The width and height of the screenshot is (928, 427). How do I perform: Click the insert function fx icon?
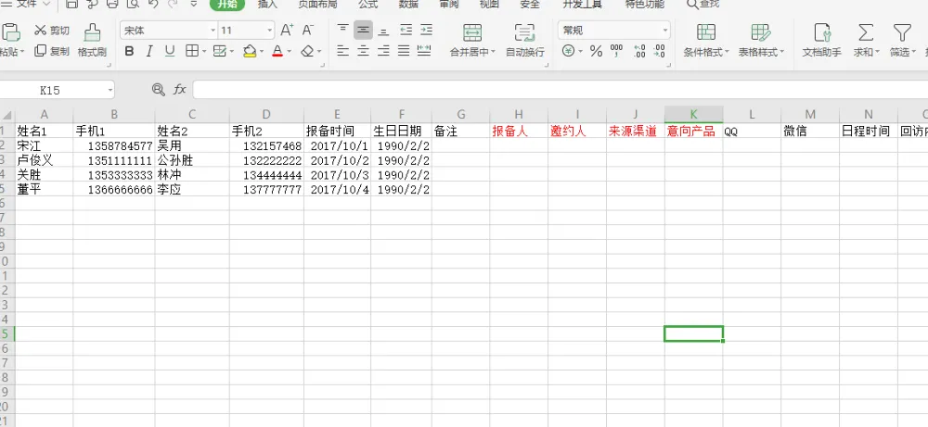click(x=180, y=90)
